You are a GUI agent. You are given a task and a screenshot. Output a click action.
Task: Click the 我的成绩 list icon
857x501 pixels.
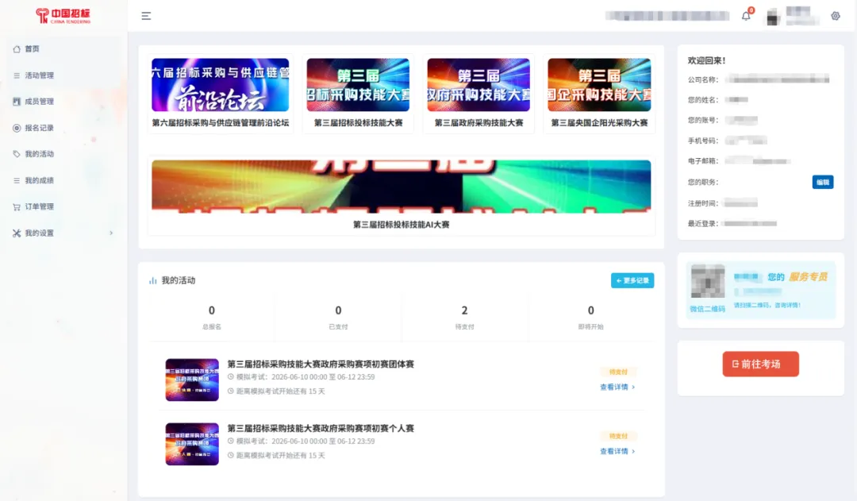click(17, 180)
